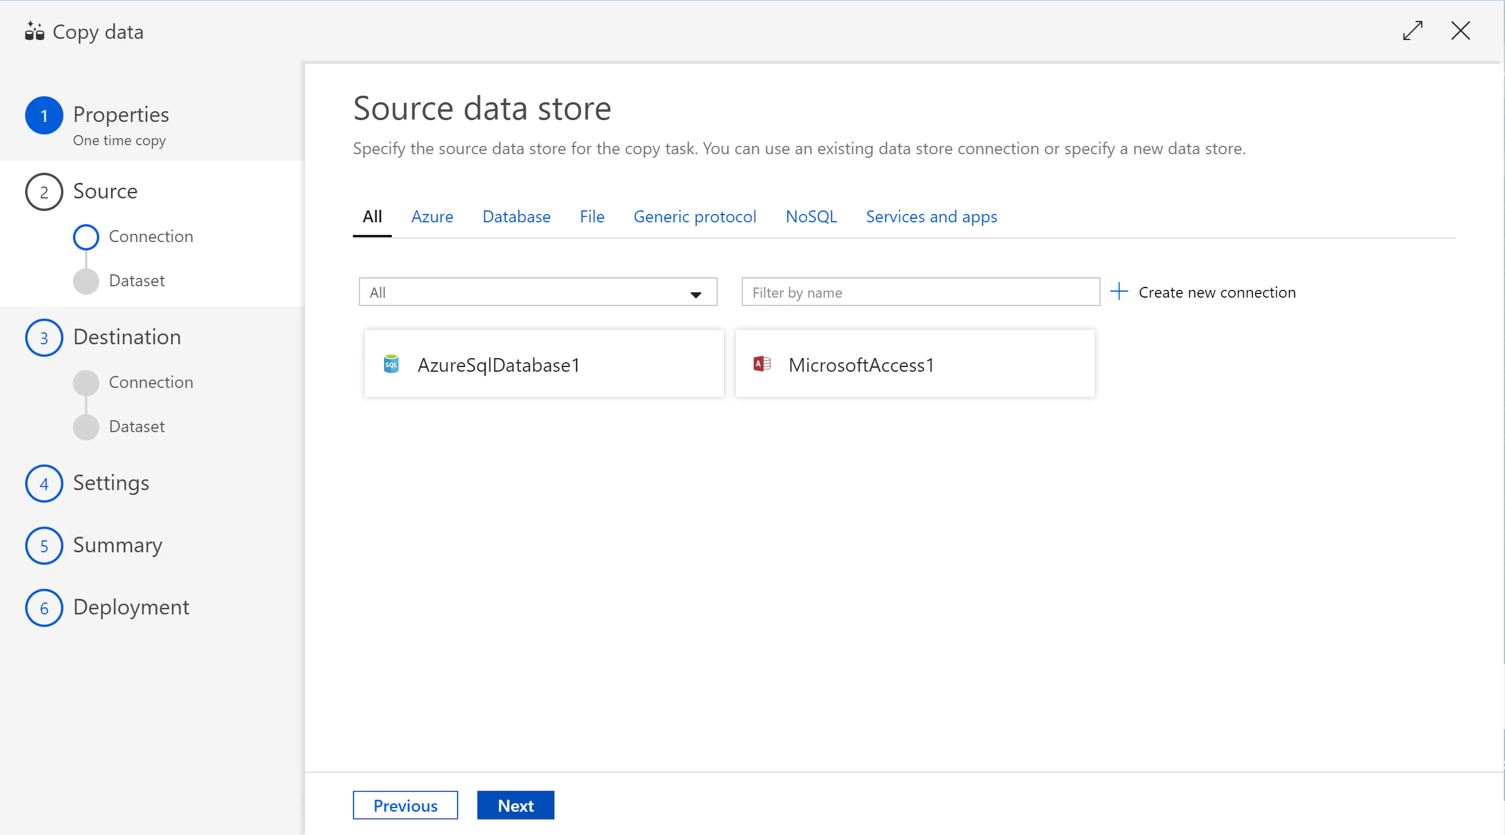Open the Services and apps tab
The image size is (1505, 835).
[x=931, y=216]
